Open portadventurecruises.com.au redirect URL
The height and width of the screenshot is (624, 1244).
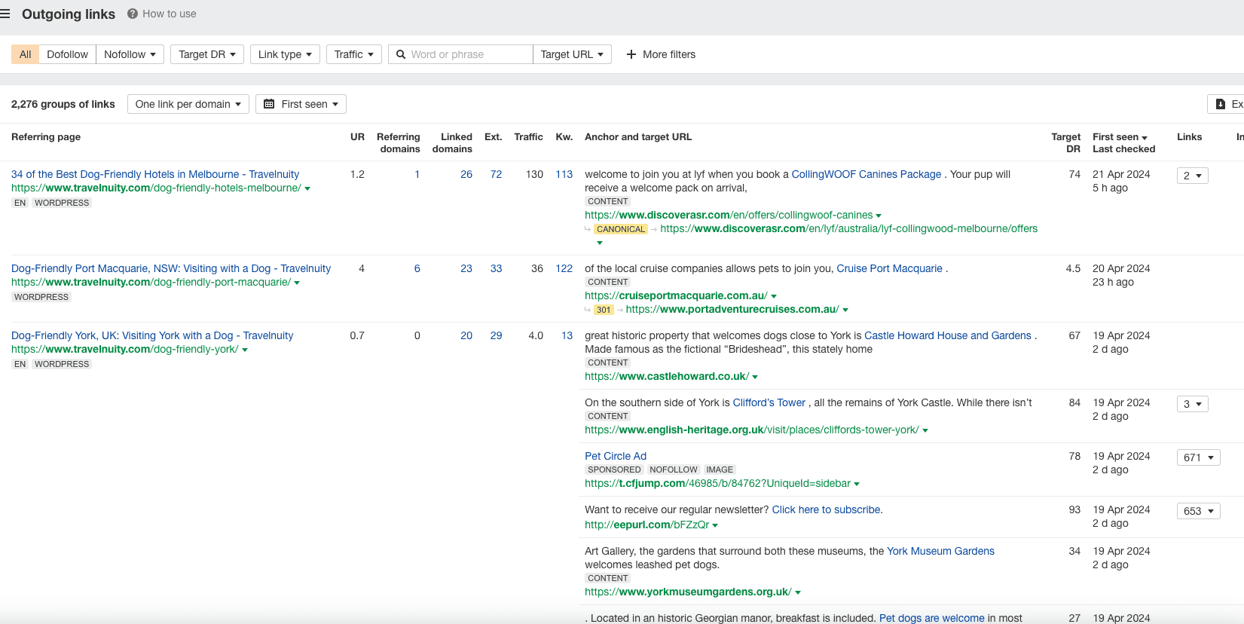click(732, 309)
